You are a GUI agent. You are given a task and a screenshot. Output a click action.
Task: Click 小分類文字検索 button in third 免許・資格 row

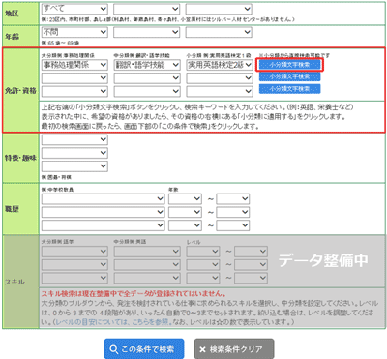(x=289, y=89)
